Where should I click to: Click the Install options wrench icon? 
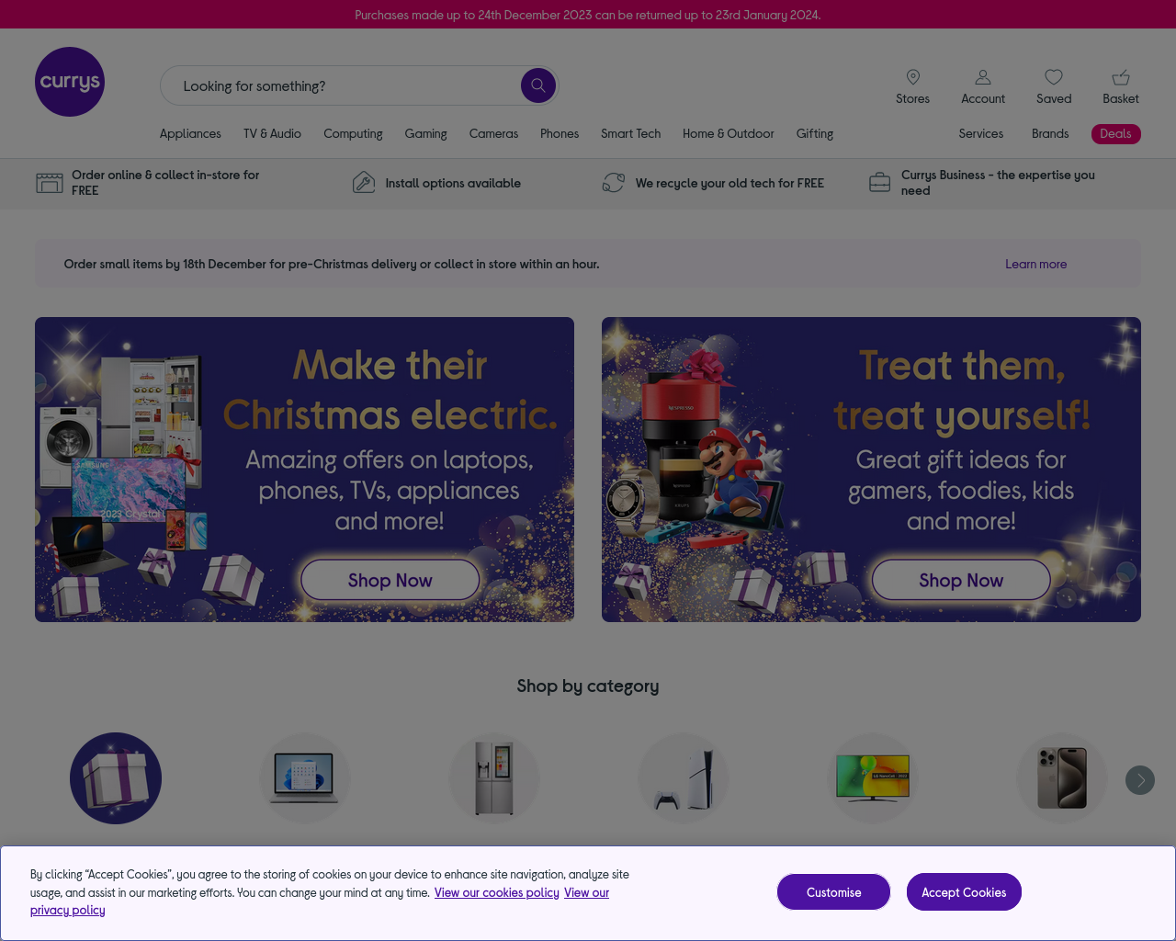click(364, 183)
